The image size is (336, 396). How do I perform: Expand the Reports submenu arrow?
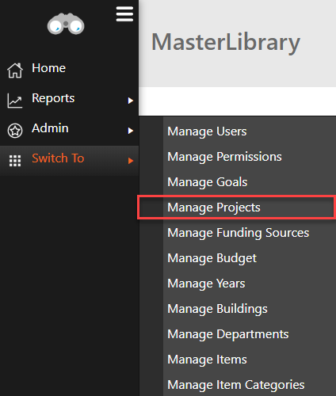point(131,101)
